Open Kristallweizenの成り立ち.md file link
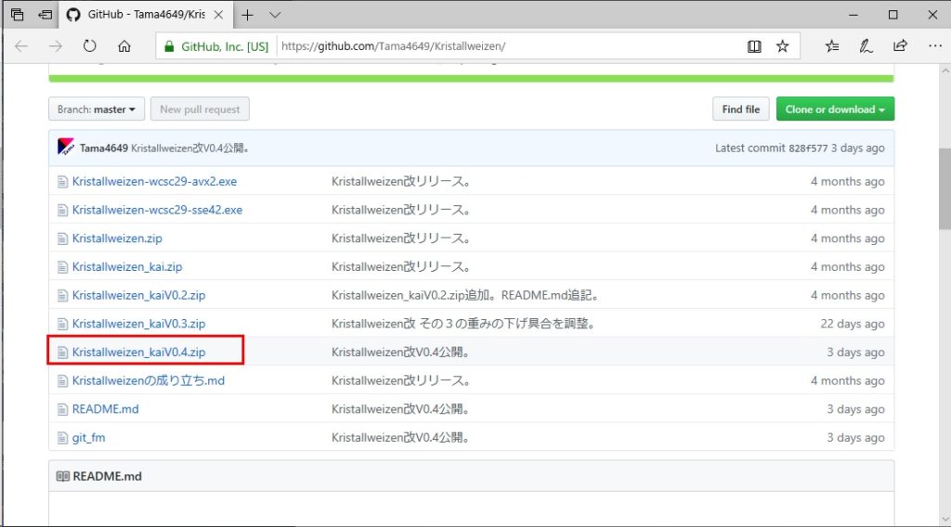 coord(149,380)
